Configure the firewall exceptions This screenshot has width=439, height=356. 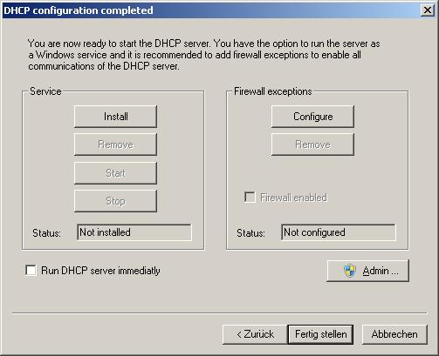point(312,117)
